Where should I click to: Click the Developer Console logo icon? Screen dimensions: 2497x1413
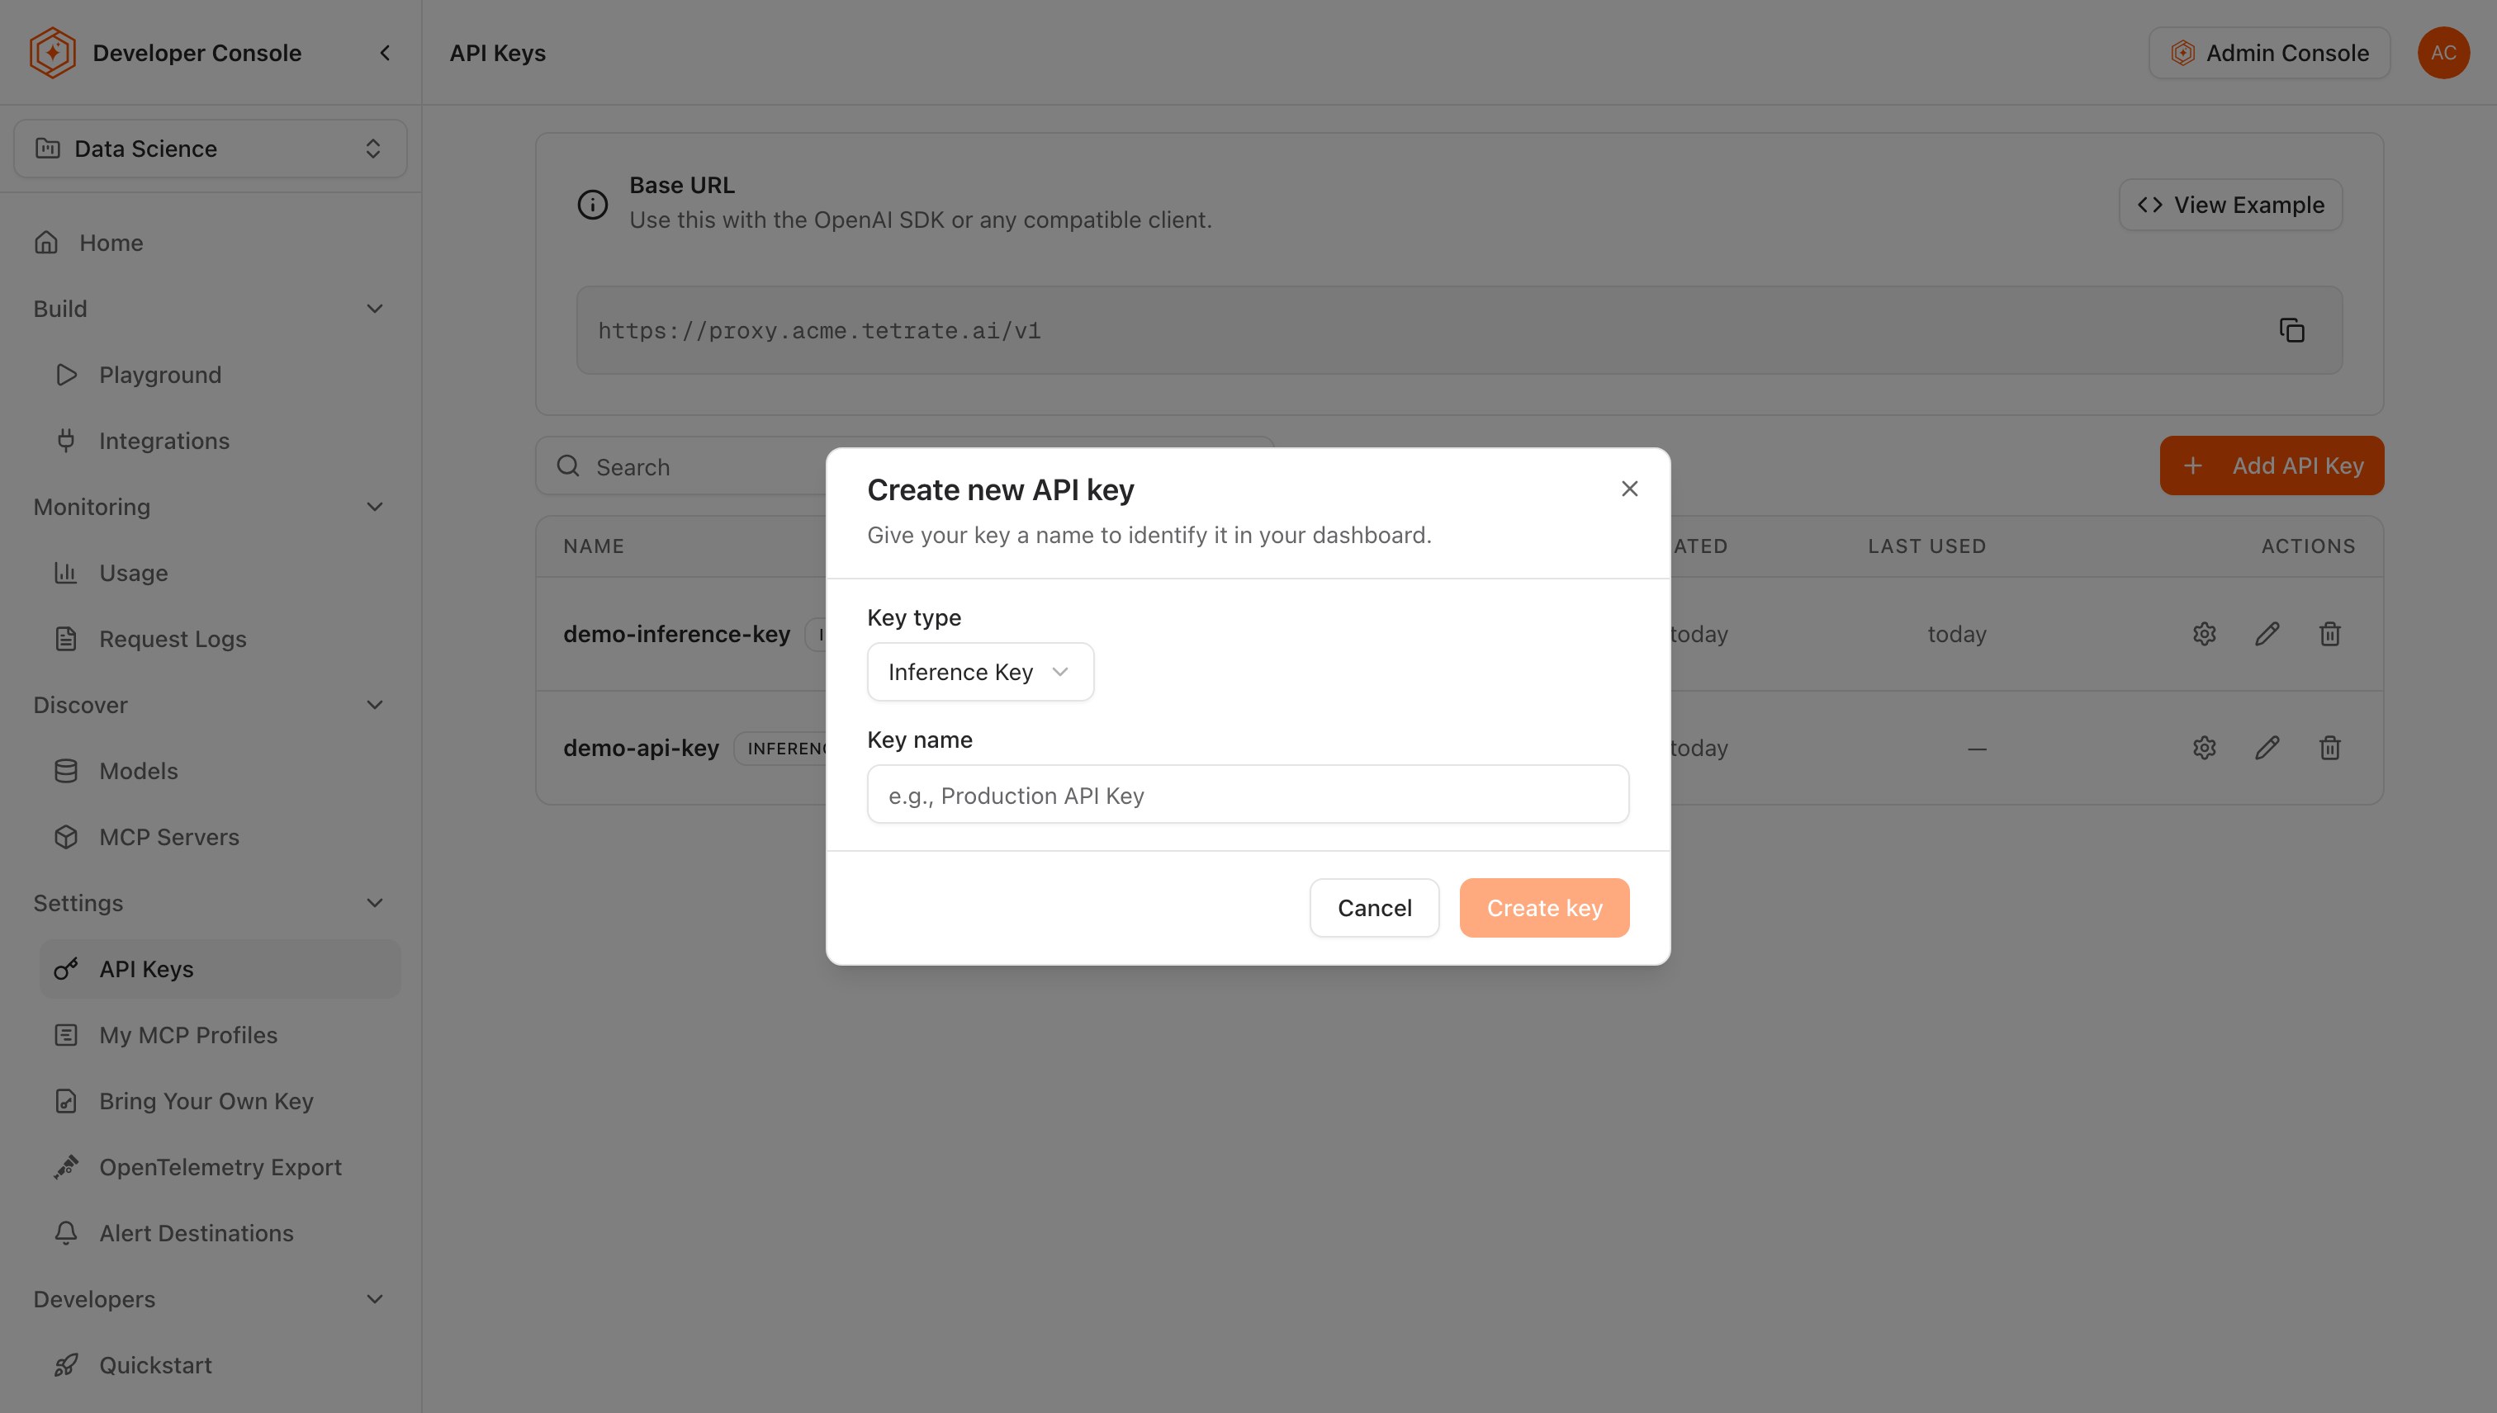point(52,52)
